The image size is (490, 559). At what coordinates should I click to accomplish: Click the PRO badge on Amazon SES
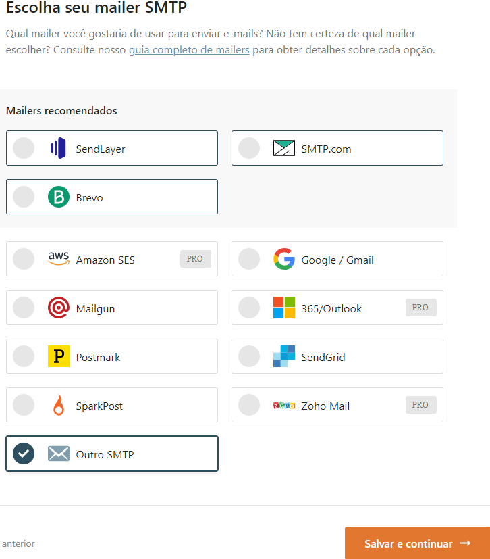point(195,259)
